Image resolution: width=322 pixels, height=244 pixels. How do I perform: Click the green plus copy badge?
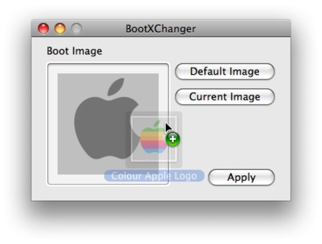click(x=173, y=139)
